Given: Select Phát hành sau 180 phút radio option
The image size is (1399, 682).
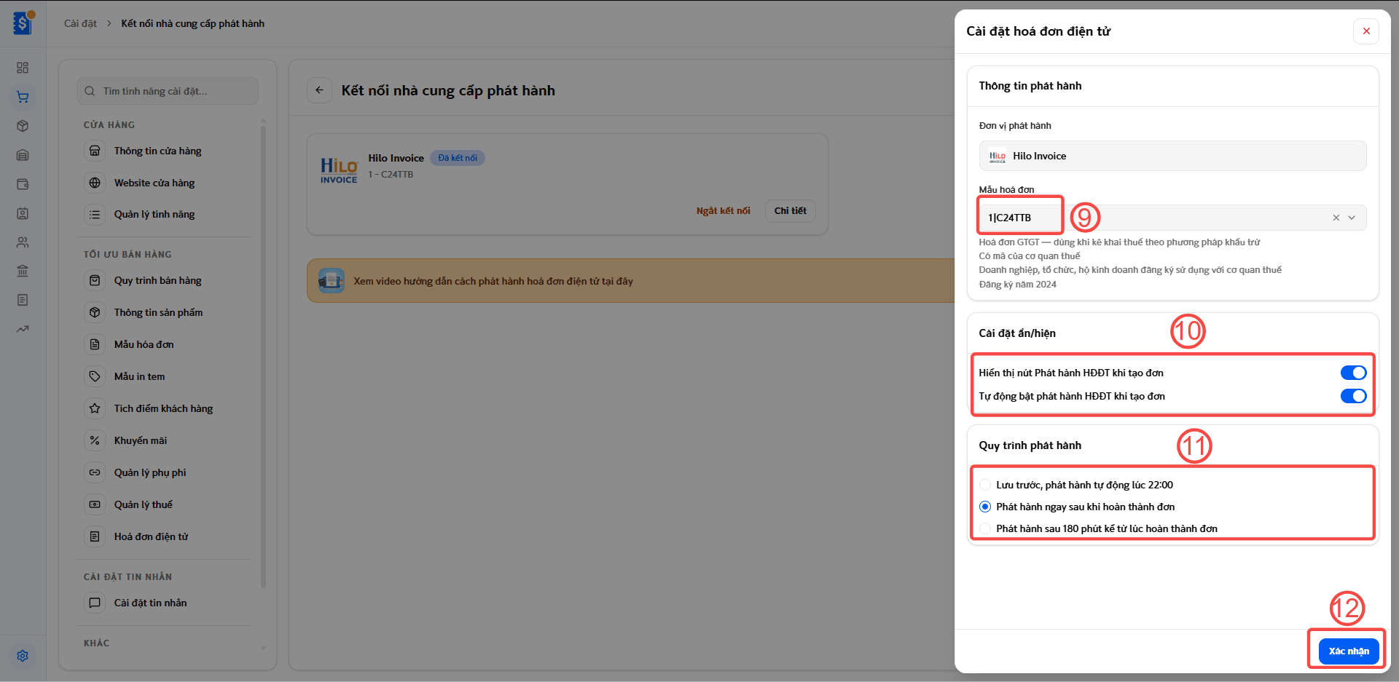Looking at the screenshot, I should [x=985, y=528].
